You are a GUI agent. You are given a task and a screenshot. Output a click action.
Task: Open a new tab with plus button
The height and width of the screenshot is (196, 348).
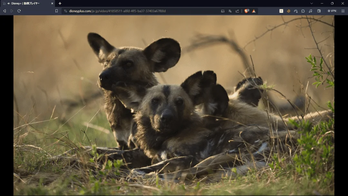click(60, 4)
